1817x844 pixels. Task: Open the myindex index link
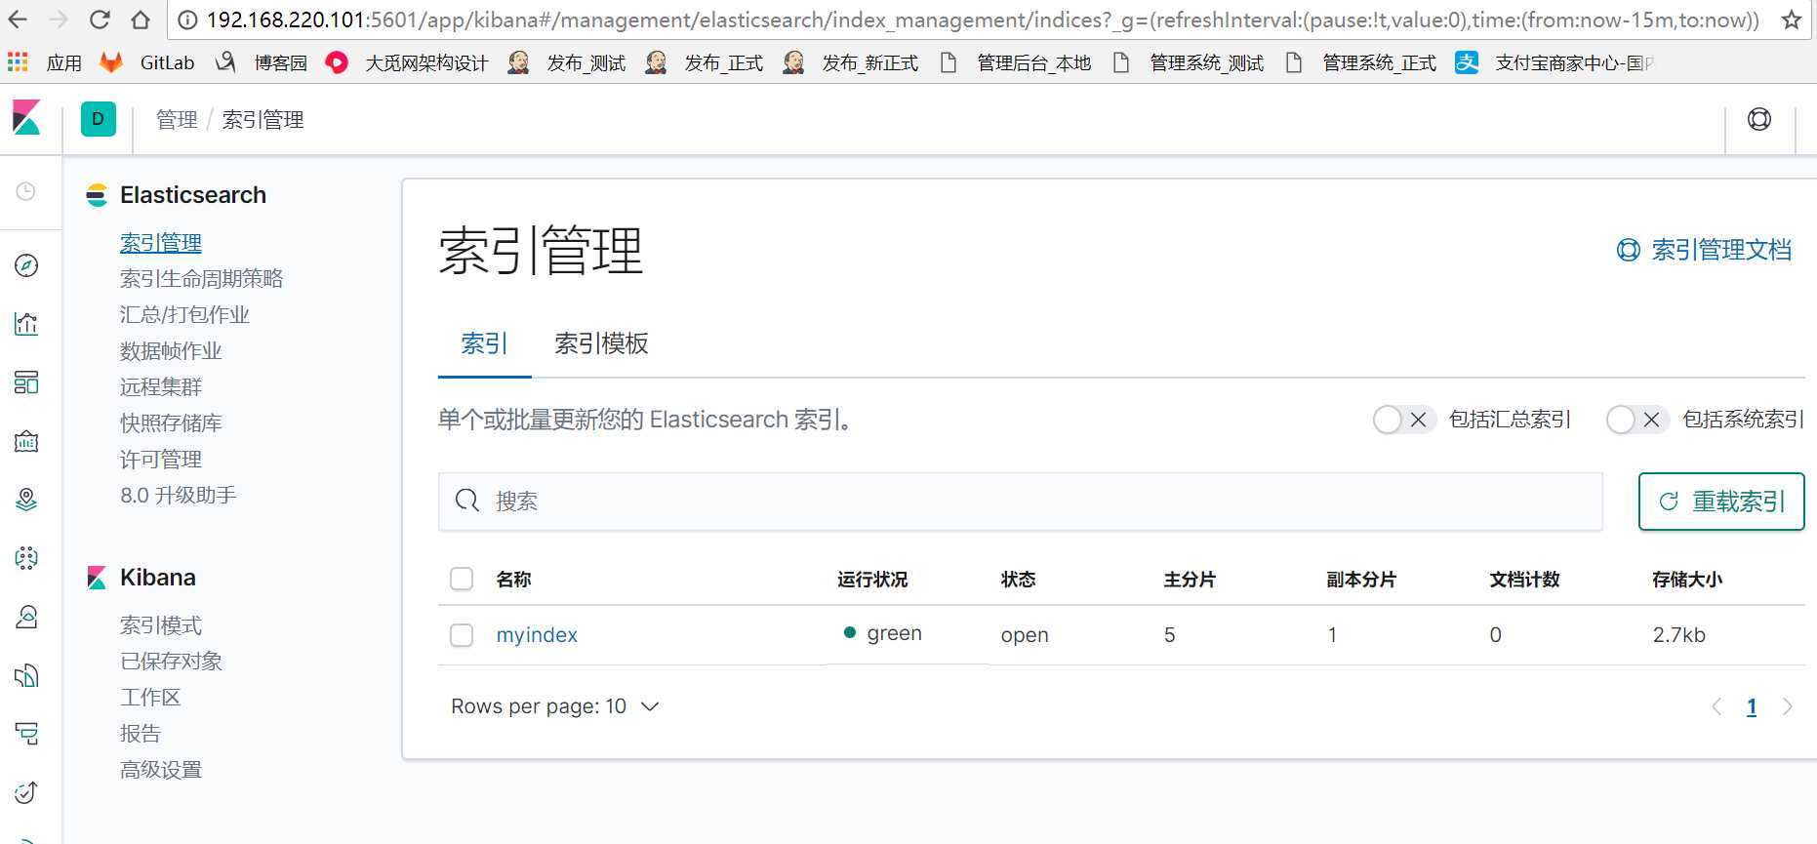tap(537, 635)
